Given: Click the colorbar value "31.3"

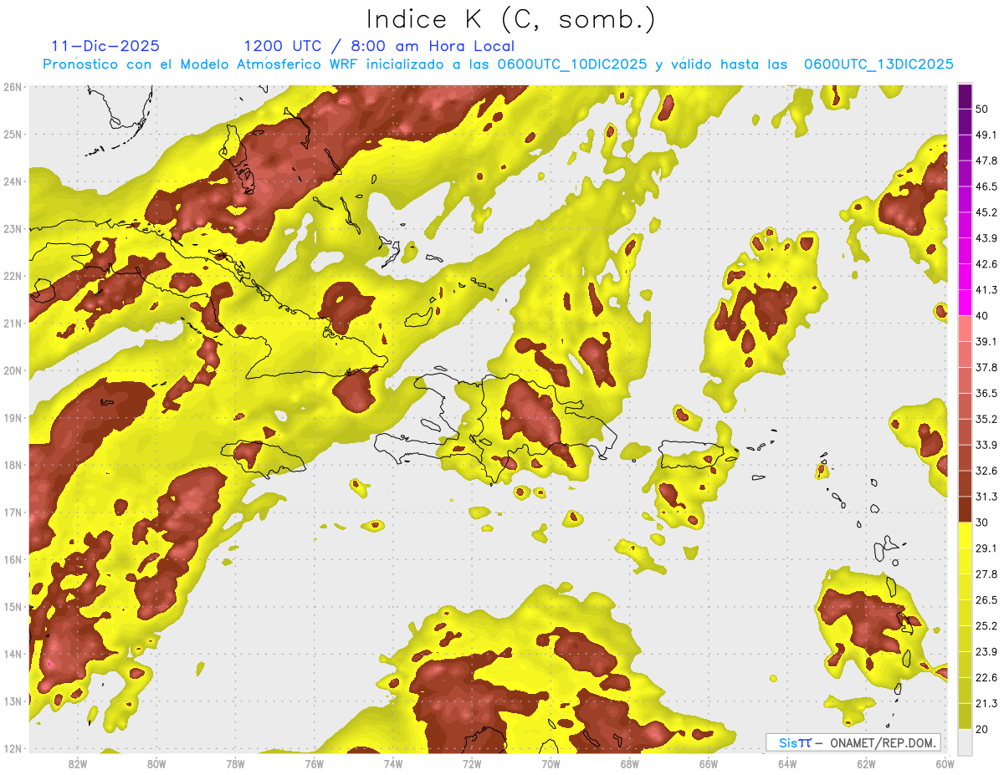Looking at the screenshot, I should click(x=986, y=497).
